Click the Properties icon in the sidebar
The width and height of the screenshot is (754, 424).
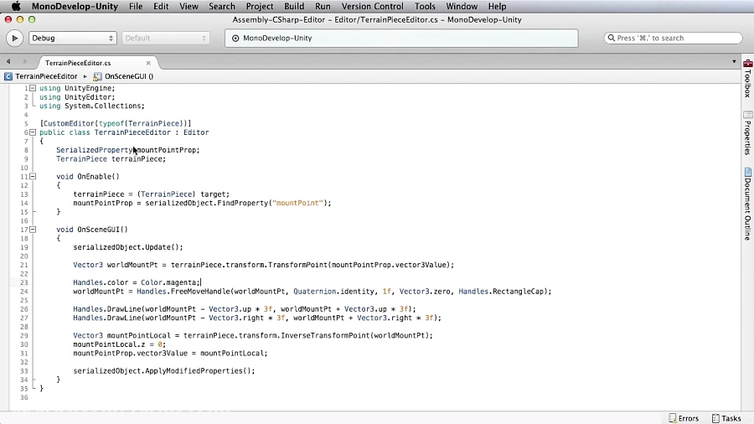[x=748, y=115]
